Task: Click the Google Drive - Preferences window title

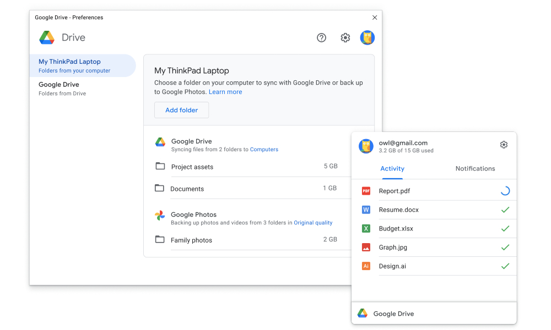Action: [x=69, y=18]
